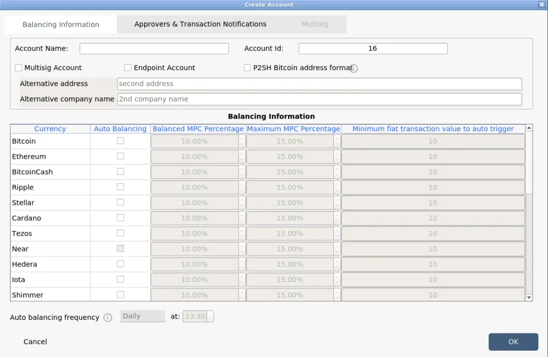
Task: Check the Multisig Account checkbox
Action: 19,67
